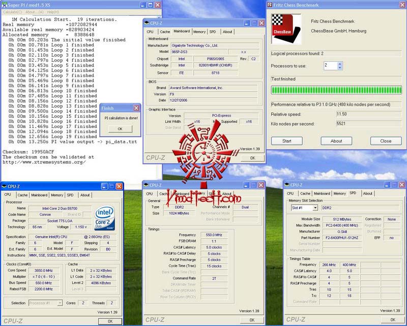Click the Mainboard CPU-Z window title icon

pyautogui.click(x=147, y=23)
